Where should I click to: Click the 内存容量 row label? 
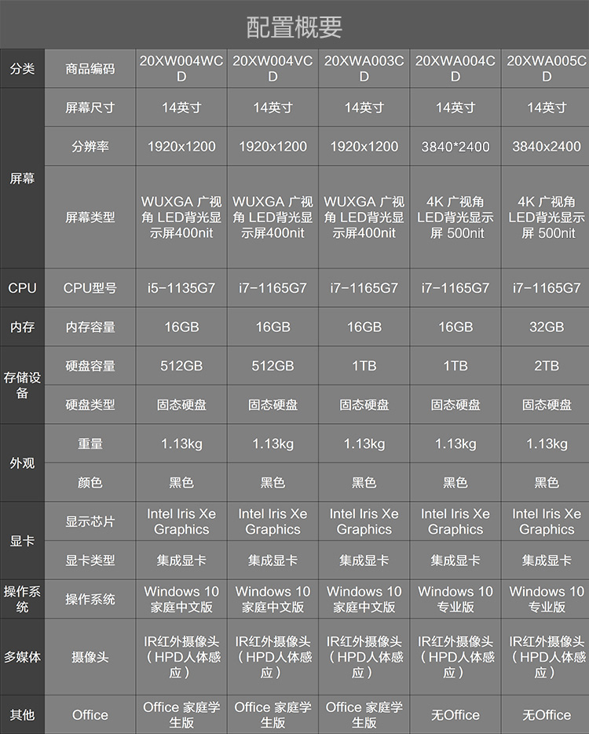point(90,327)
